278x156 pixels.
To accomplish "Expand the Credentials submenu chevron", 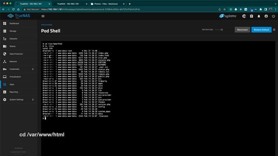I will (x=33, y=69).
